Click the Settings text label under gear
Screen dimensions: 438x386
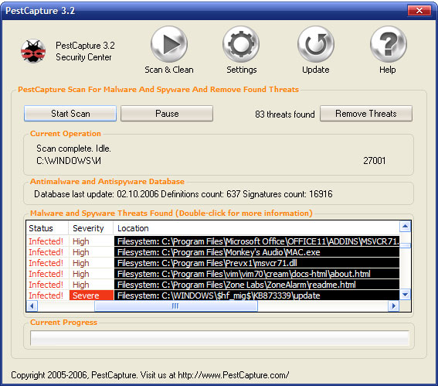pyautogui.click(x=242, y=70)
